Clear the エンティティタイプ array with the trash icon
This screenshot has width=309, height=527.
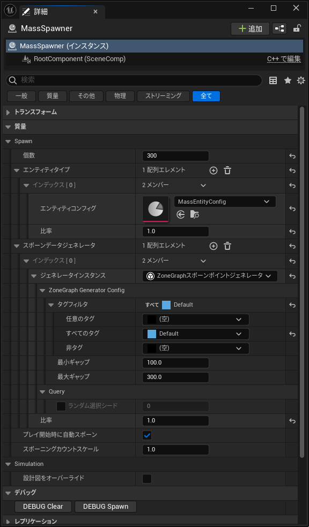coord(227,170)
